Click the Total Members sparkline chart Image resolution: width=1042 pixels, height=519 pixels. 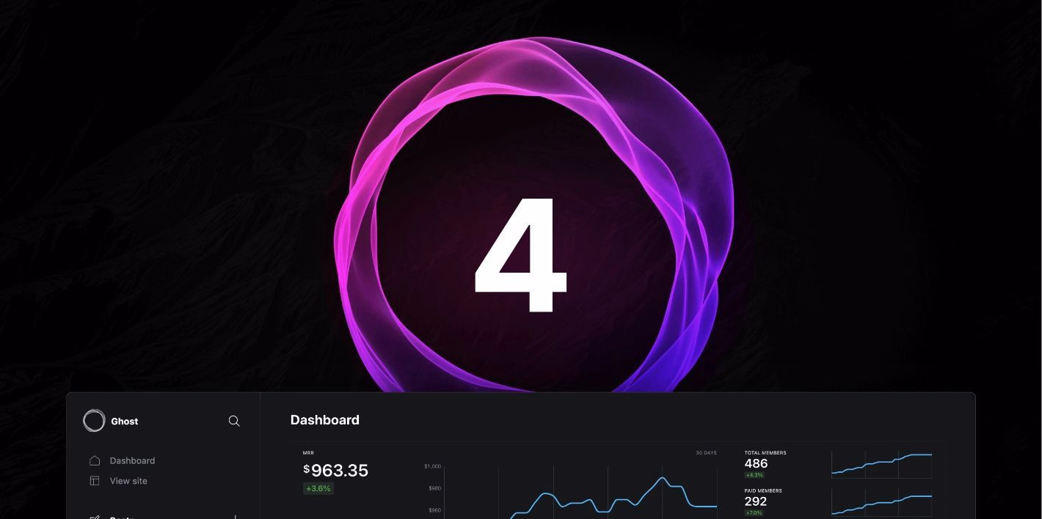pos(881,465)
